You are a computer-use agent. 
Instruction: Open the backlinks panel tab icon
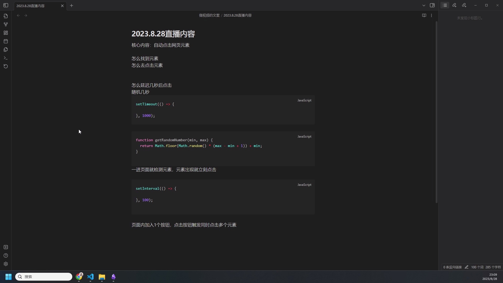454,5
